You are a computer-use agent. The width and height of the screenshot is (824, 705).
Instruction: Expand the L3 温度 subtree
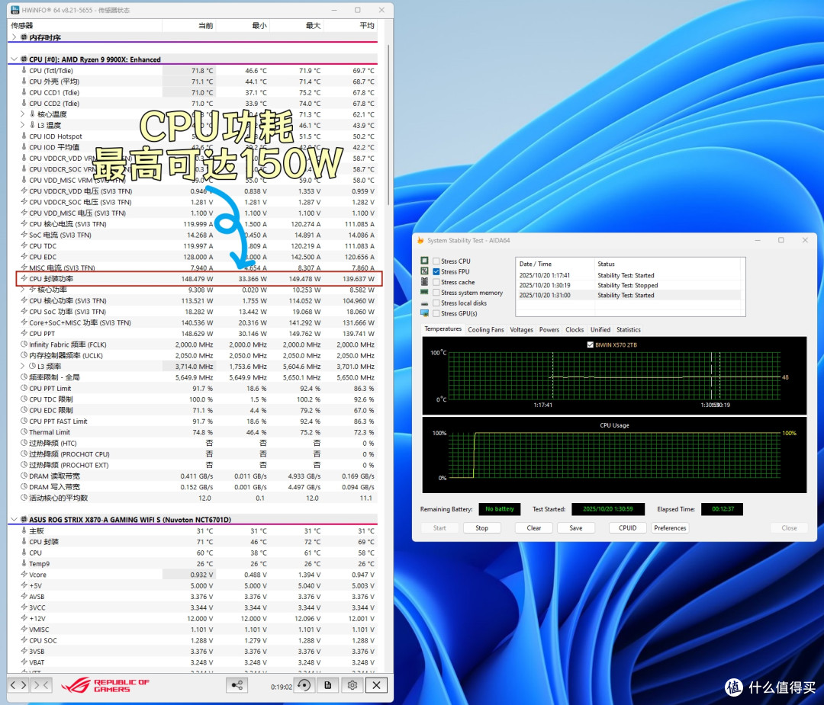(x=23, y=125)
